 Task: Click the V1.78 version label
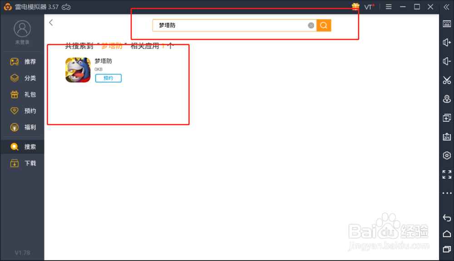(22, 253)
